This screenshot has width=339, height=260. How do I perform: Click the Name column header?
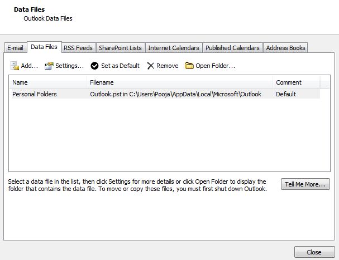click(48, 82)
